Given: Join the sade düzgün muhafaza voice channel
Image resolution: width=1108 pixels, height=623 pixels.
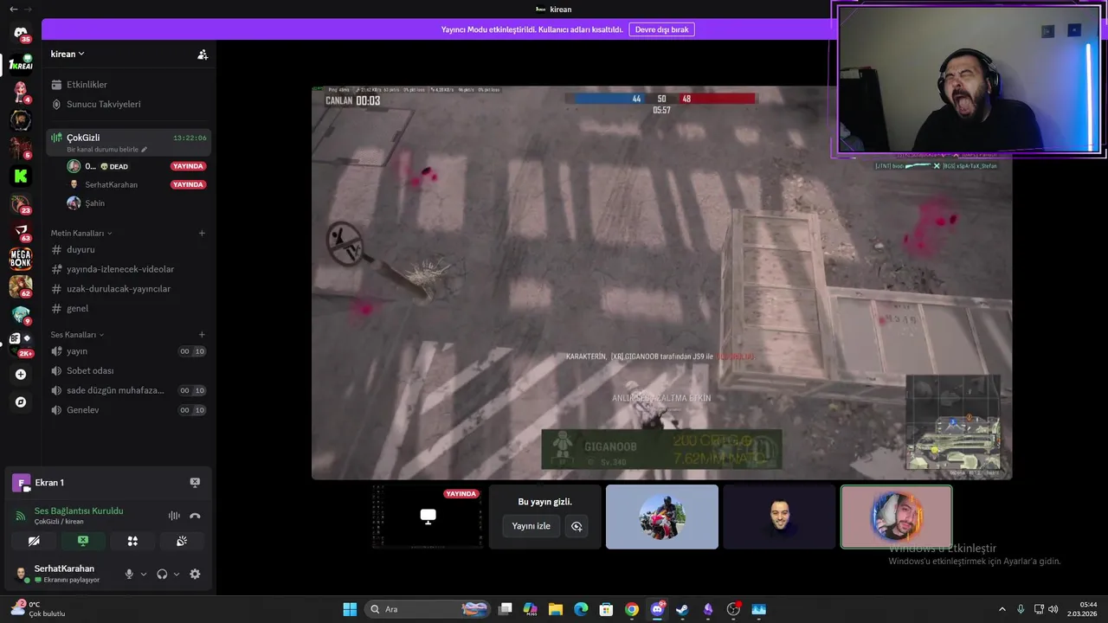Looking at the screenshot, I should [128, 390].
